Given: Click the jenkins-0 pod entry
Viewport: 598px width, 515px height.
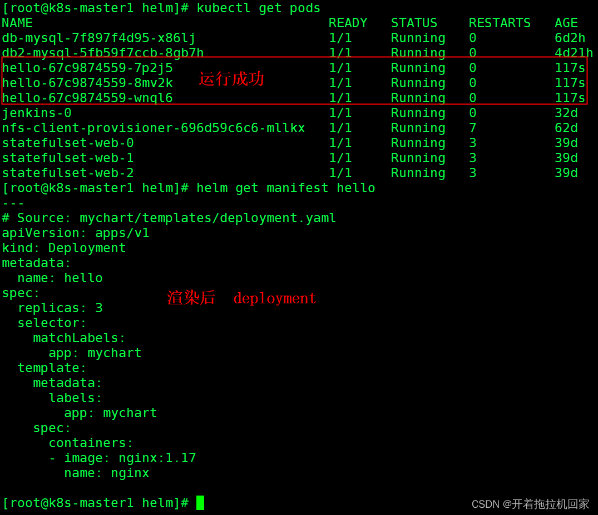Looking at the screenshot, I should click(37, 113).
